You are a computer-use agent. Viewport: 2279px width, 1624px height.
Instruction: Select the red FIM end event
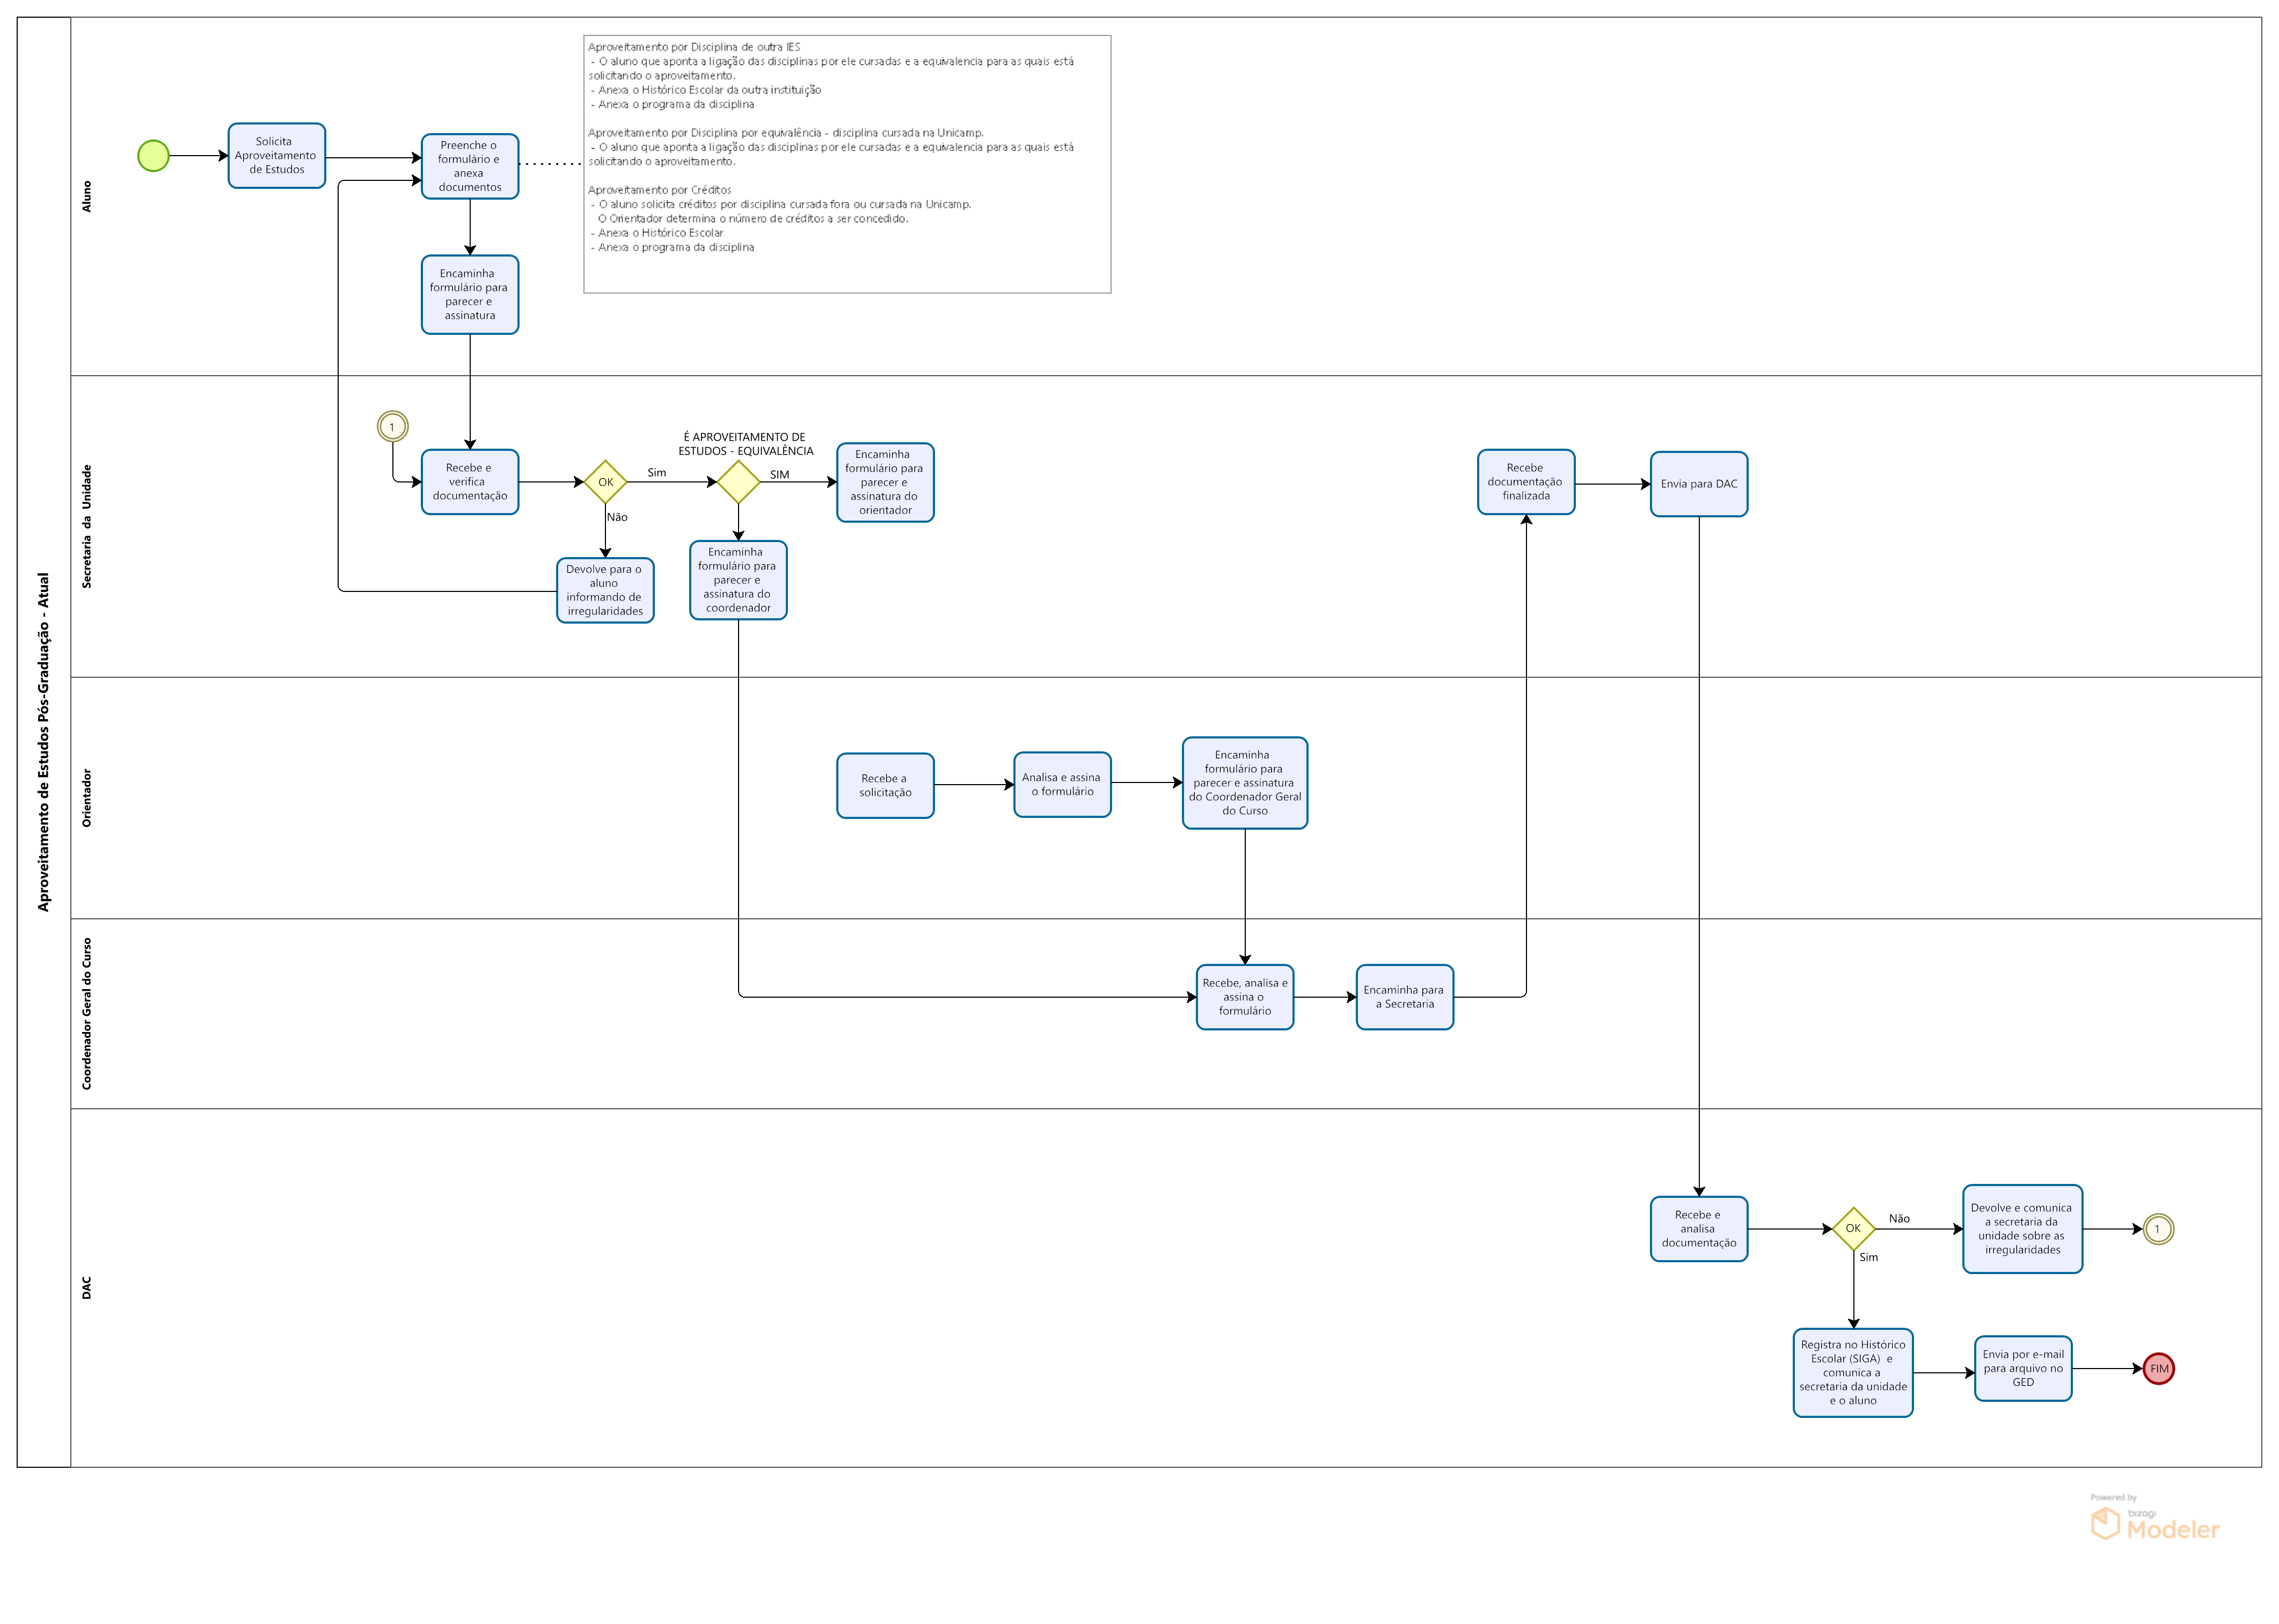coord(2158,1368)
